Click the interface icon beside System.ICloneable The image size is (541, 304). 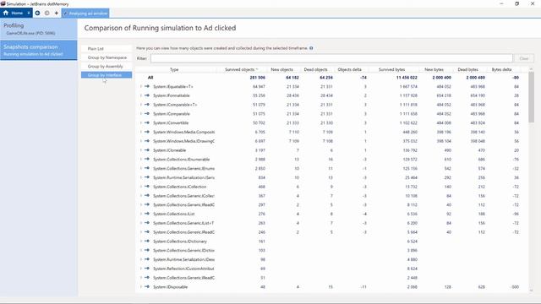[x=147, y=150]
